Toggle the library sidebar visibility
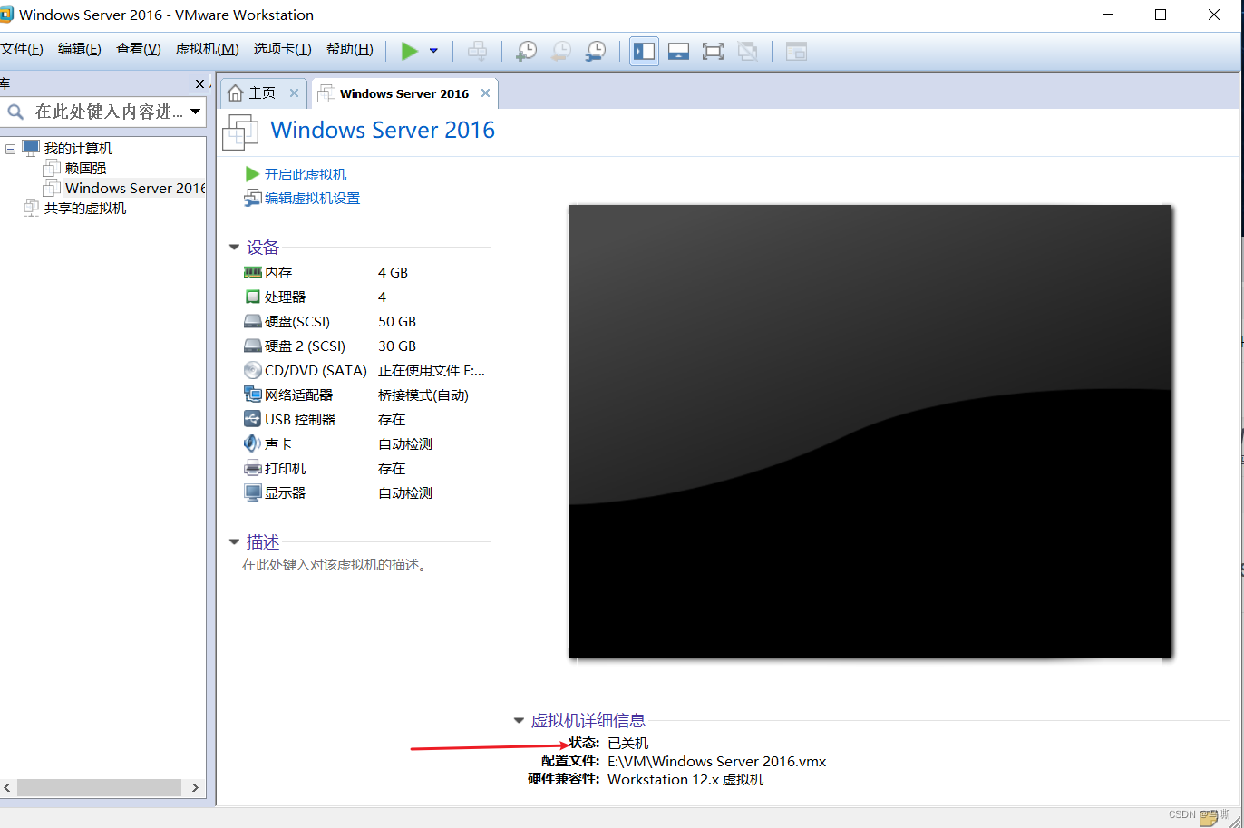Image resolution: width=1244 pixels, height=828 pixels. 644,51
